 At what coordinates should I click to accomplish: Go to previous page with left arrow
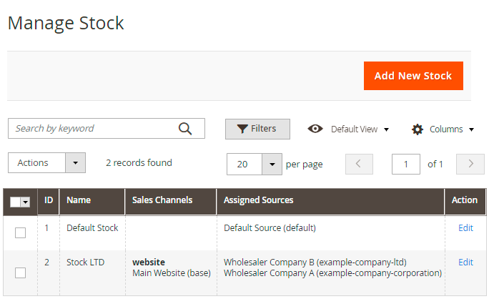(359, 164)
